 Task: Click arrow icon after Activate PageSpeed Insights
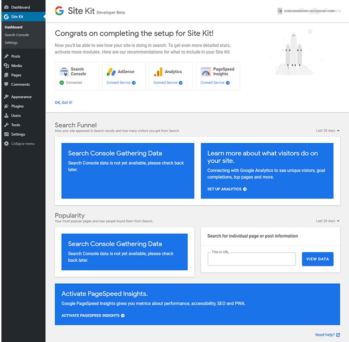[123, 316]
